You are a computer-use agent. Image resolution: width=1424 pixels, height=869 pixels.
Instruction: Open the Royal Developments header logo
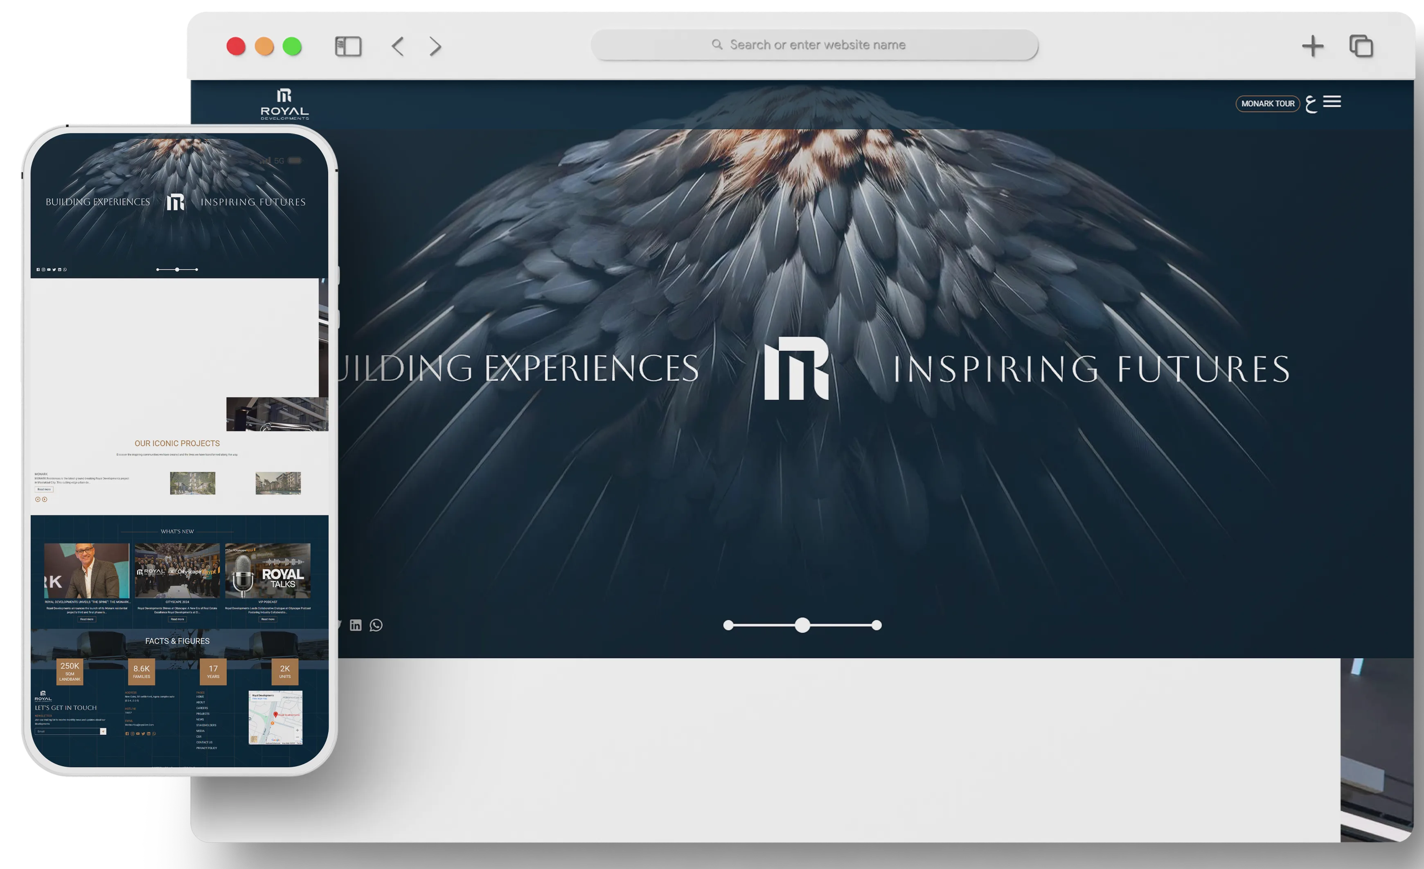click(x=284, y=104)
